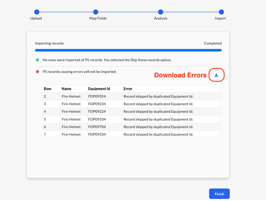Select Equipment Id FDP09104 cell
This screenshot has height=201, width=266.
pyautogui.click(x=105, y=119)
